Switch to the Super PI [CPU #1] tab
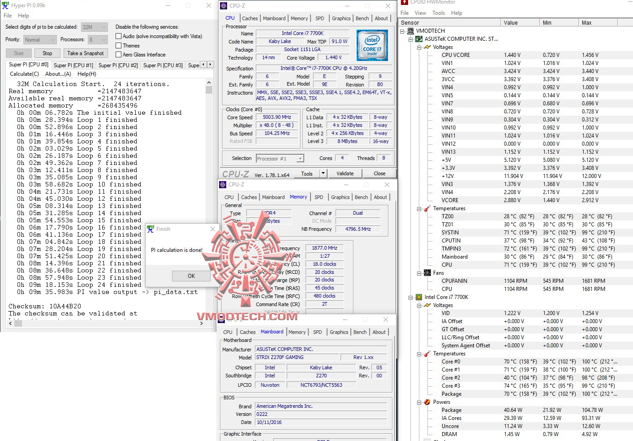Viewport: 633px width, 441px height. point(73,65)
